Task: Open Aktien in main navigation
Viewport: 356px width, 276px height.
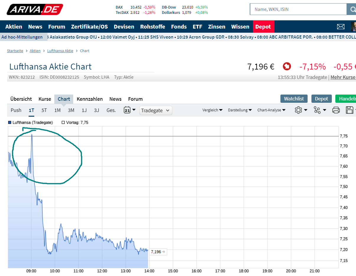Action: (14, 27)
